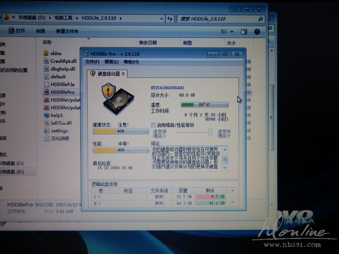
Task: Click the 性能 40% progress bar
Action: click(x=121, y=150)
